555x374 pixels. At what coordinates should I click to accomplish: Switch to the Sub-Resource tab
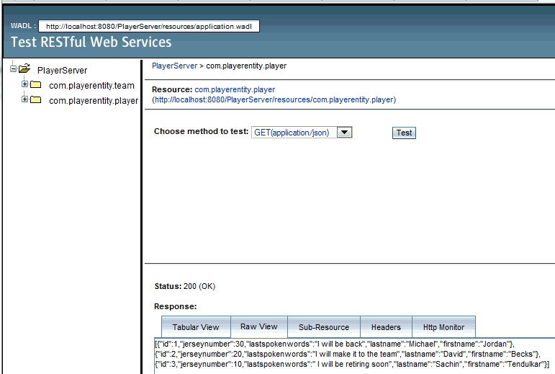pos(324,327)
